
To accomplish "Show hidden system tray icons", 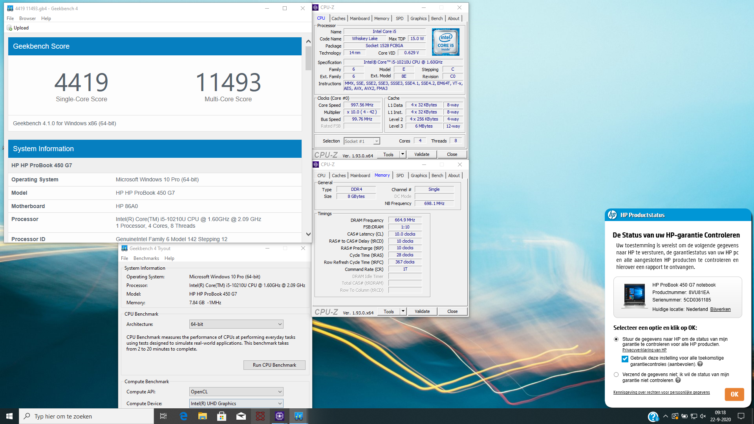I will click(x=665, y=416).
